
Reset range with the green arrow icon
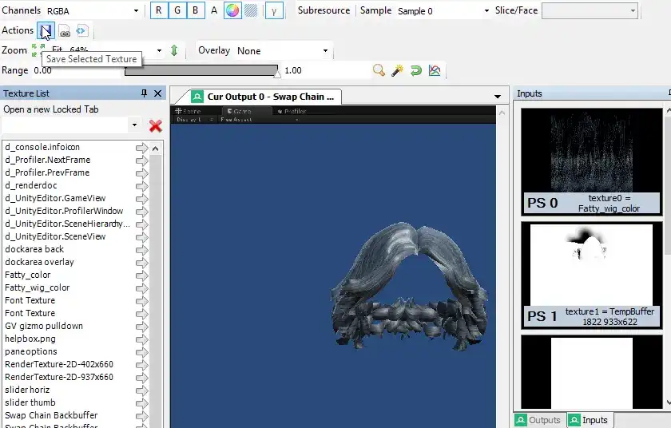415,70
